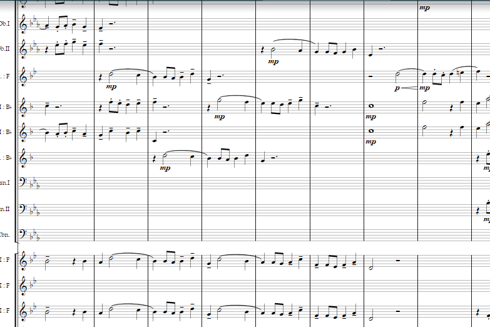Select the mp dynamic at top right
490x327 pixels.
click(424, 8)
